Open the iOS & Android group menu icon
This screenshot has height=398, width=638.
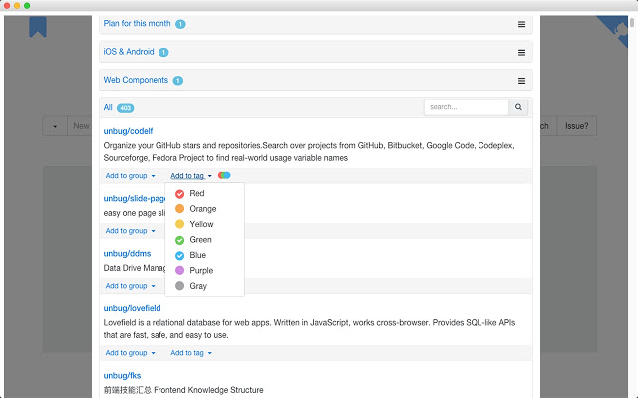[x=521, y=52]
